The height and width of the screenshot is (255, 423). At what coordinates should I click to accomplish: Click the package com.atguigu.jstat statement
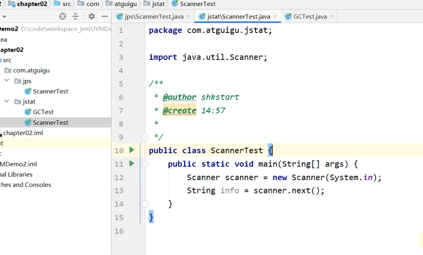coord(210,30)
